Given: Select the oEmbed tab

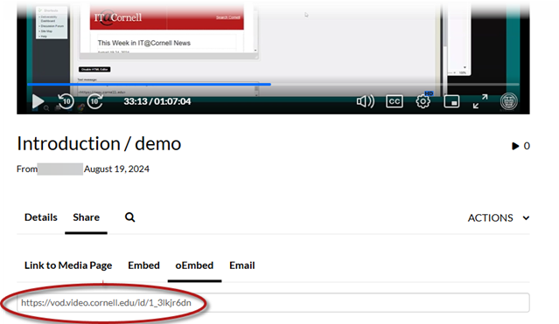Looking at the screenshot, I should [x=194, y=265].
